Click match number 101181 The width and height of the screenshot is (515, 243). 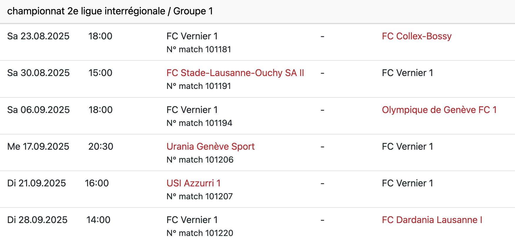[x=199, y=49]
